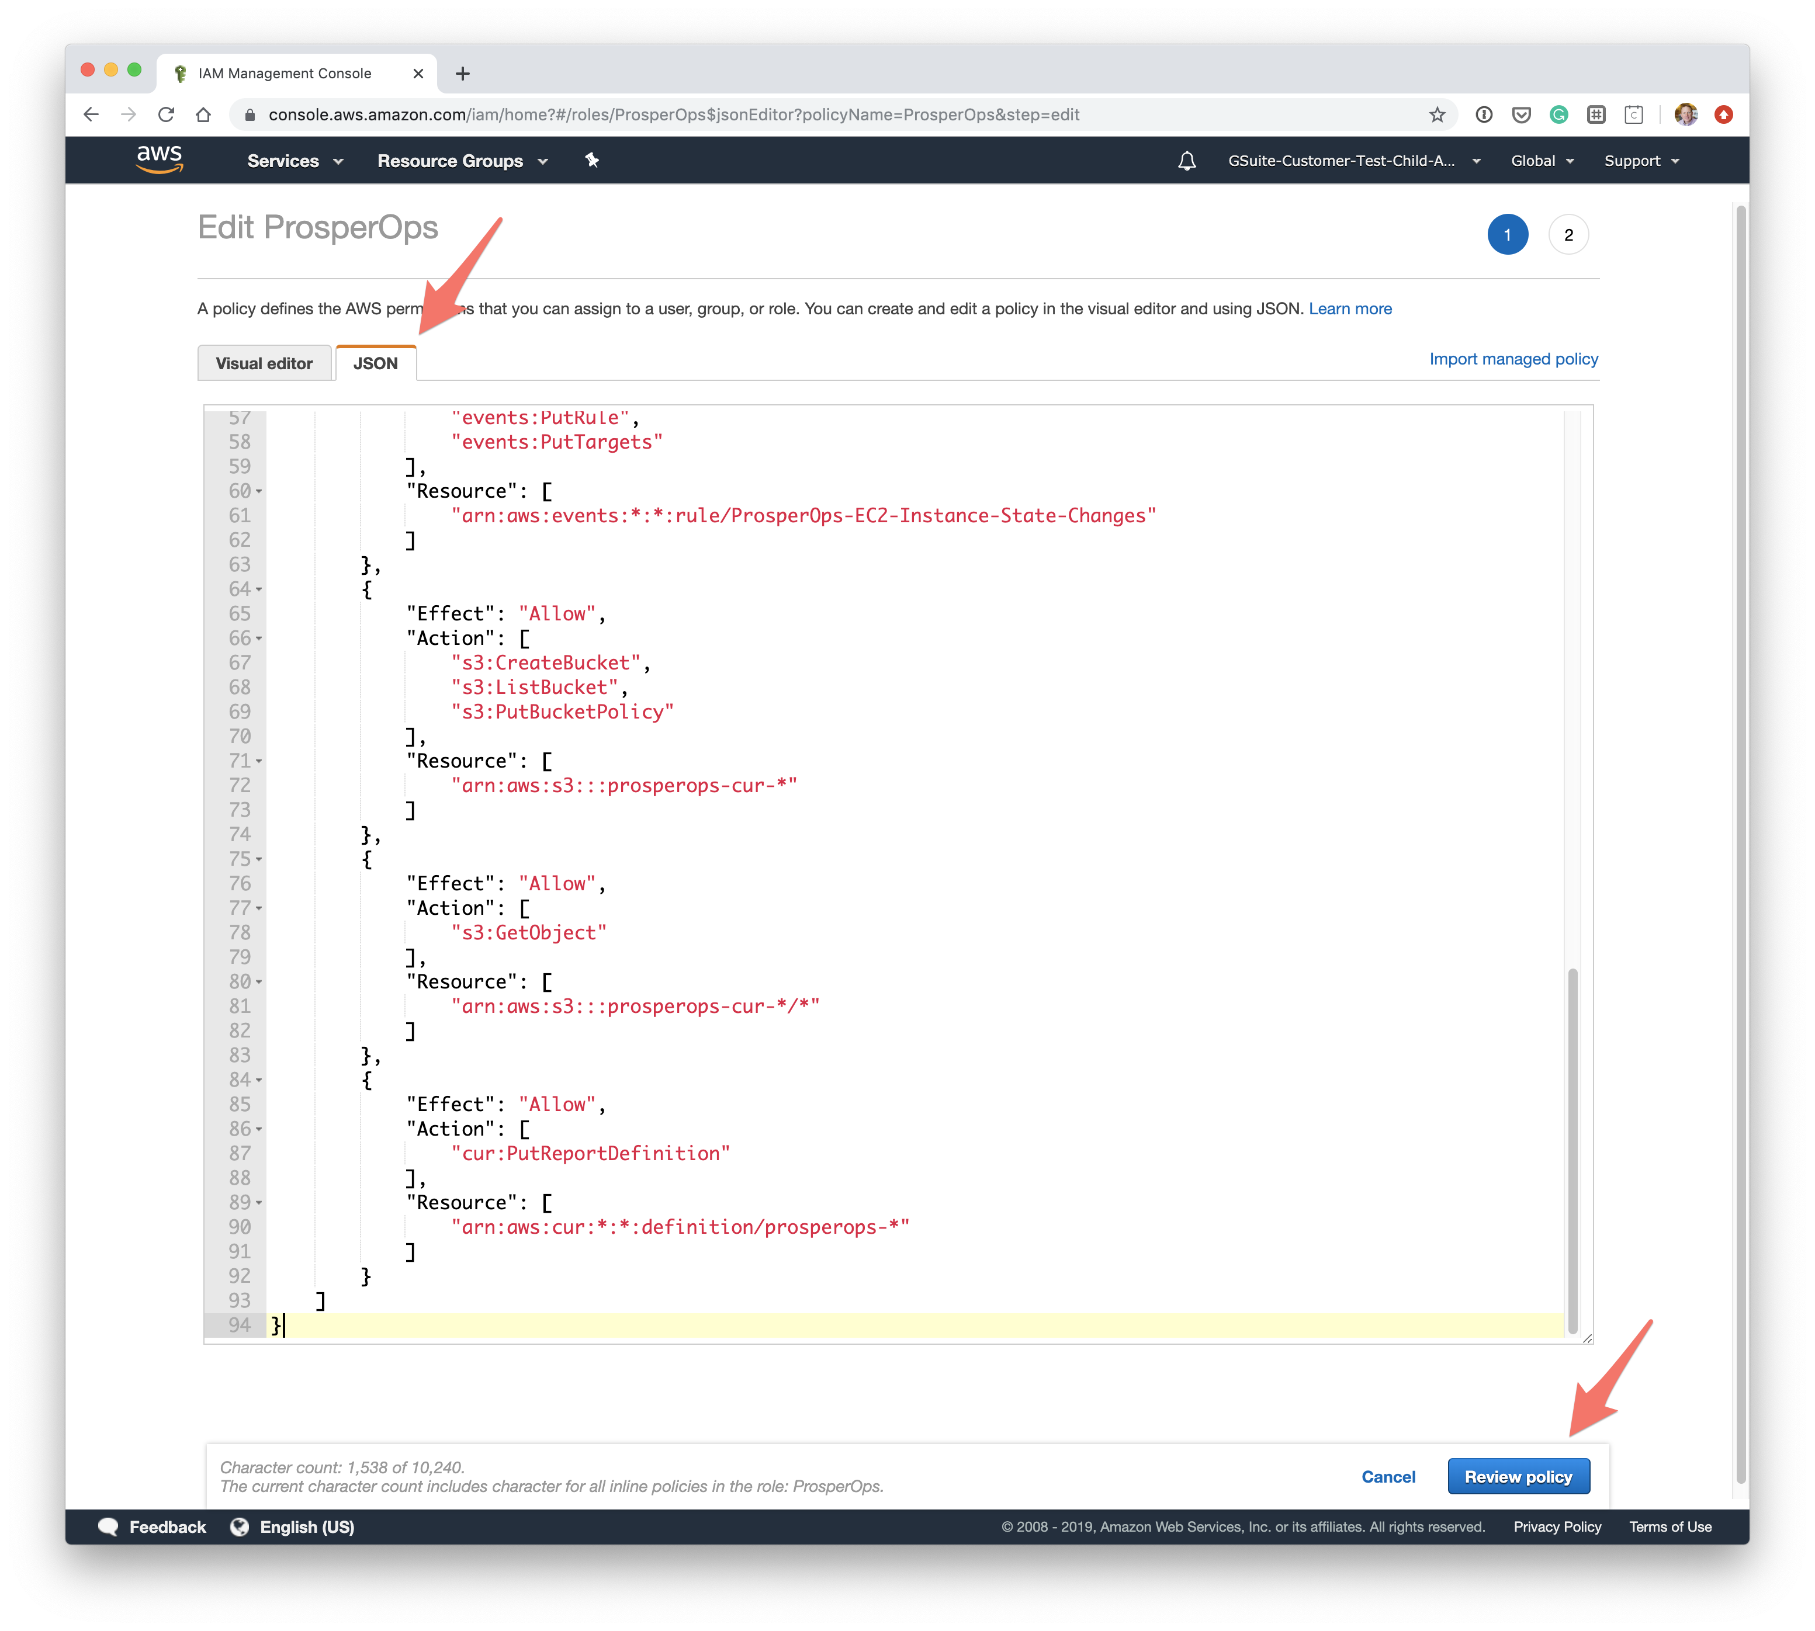The image size is (1815, 1631).
Task: Go to step 1 circle indicator
Action: click(1508, 235)
